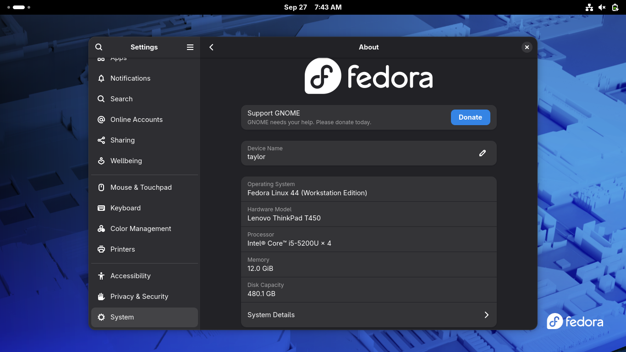Click the Device Name field showing taylor
Screen dimensions: 626x352
[x=369, y=153]
